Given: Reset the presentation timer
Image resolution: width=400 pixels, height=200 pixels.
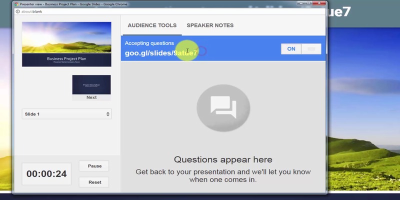Looking at the screenshot, I should (x=94, y=182).
